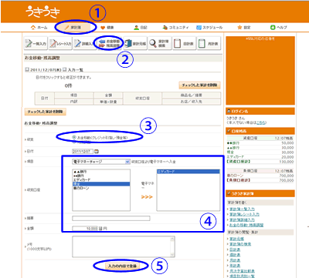Open the お金移動 残高調整 toolbar icon
Screen dimensions: 309x278
(x=109, y=44)
